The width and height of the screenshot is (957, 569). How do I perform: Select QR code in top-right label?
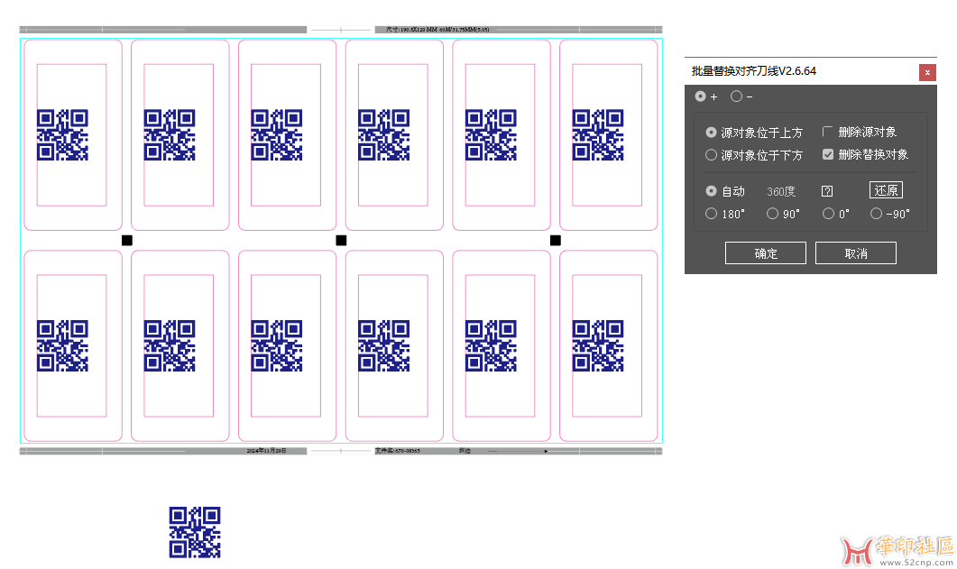click(x=598, y=135)
